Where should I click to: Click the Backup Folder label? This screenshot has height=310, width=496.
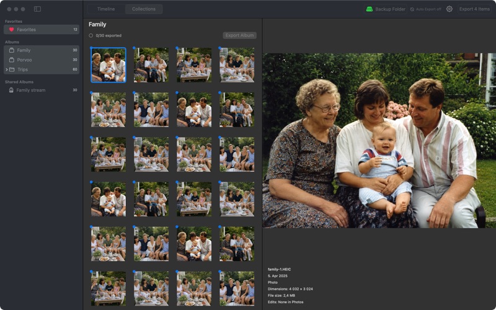click(391, 9)
